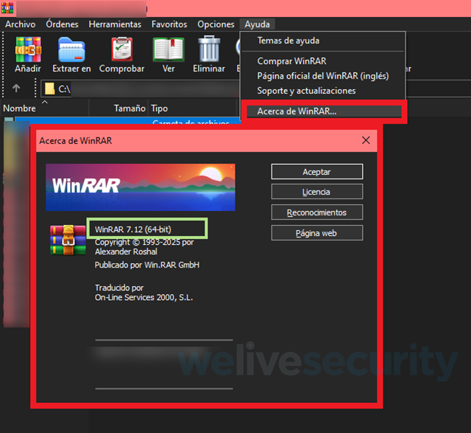The width and height of the screenshot is (471, 433).
Task: Click the Añadir archive icon
Action: point(27,49)
